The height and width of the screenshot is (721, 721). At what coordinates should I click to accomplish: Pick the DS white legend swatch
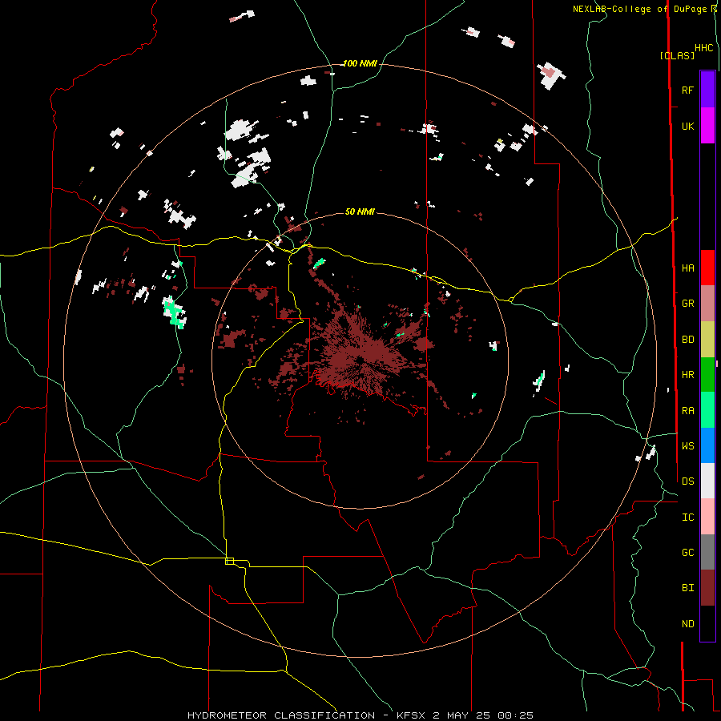[x=707, y=481]
